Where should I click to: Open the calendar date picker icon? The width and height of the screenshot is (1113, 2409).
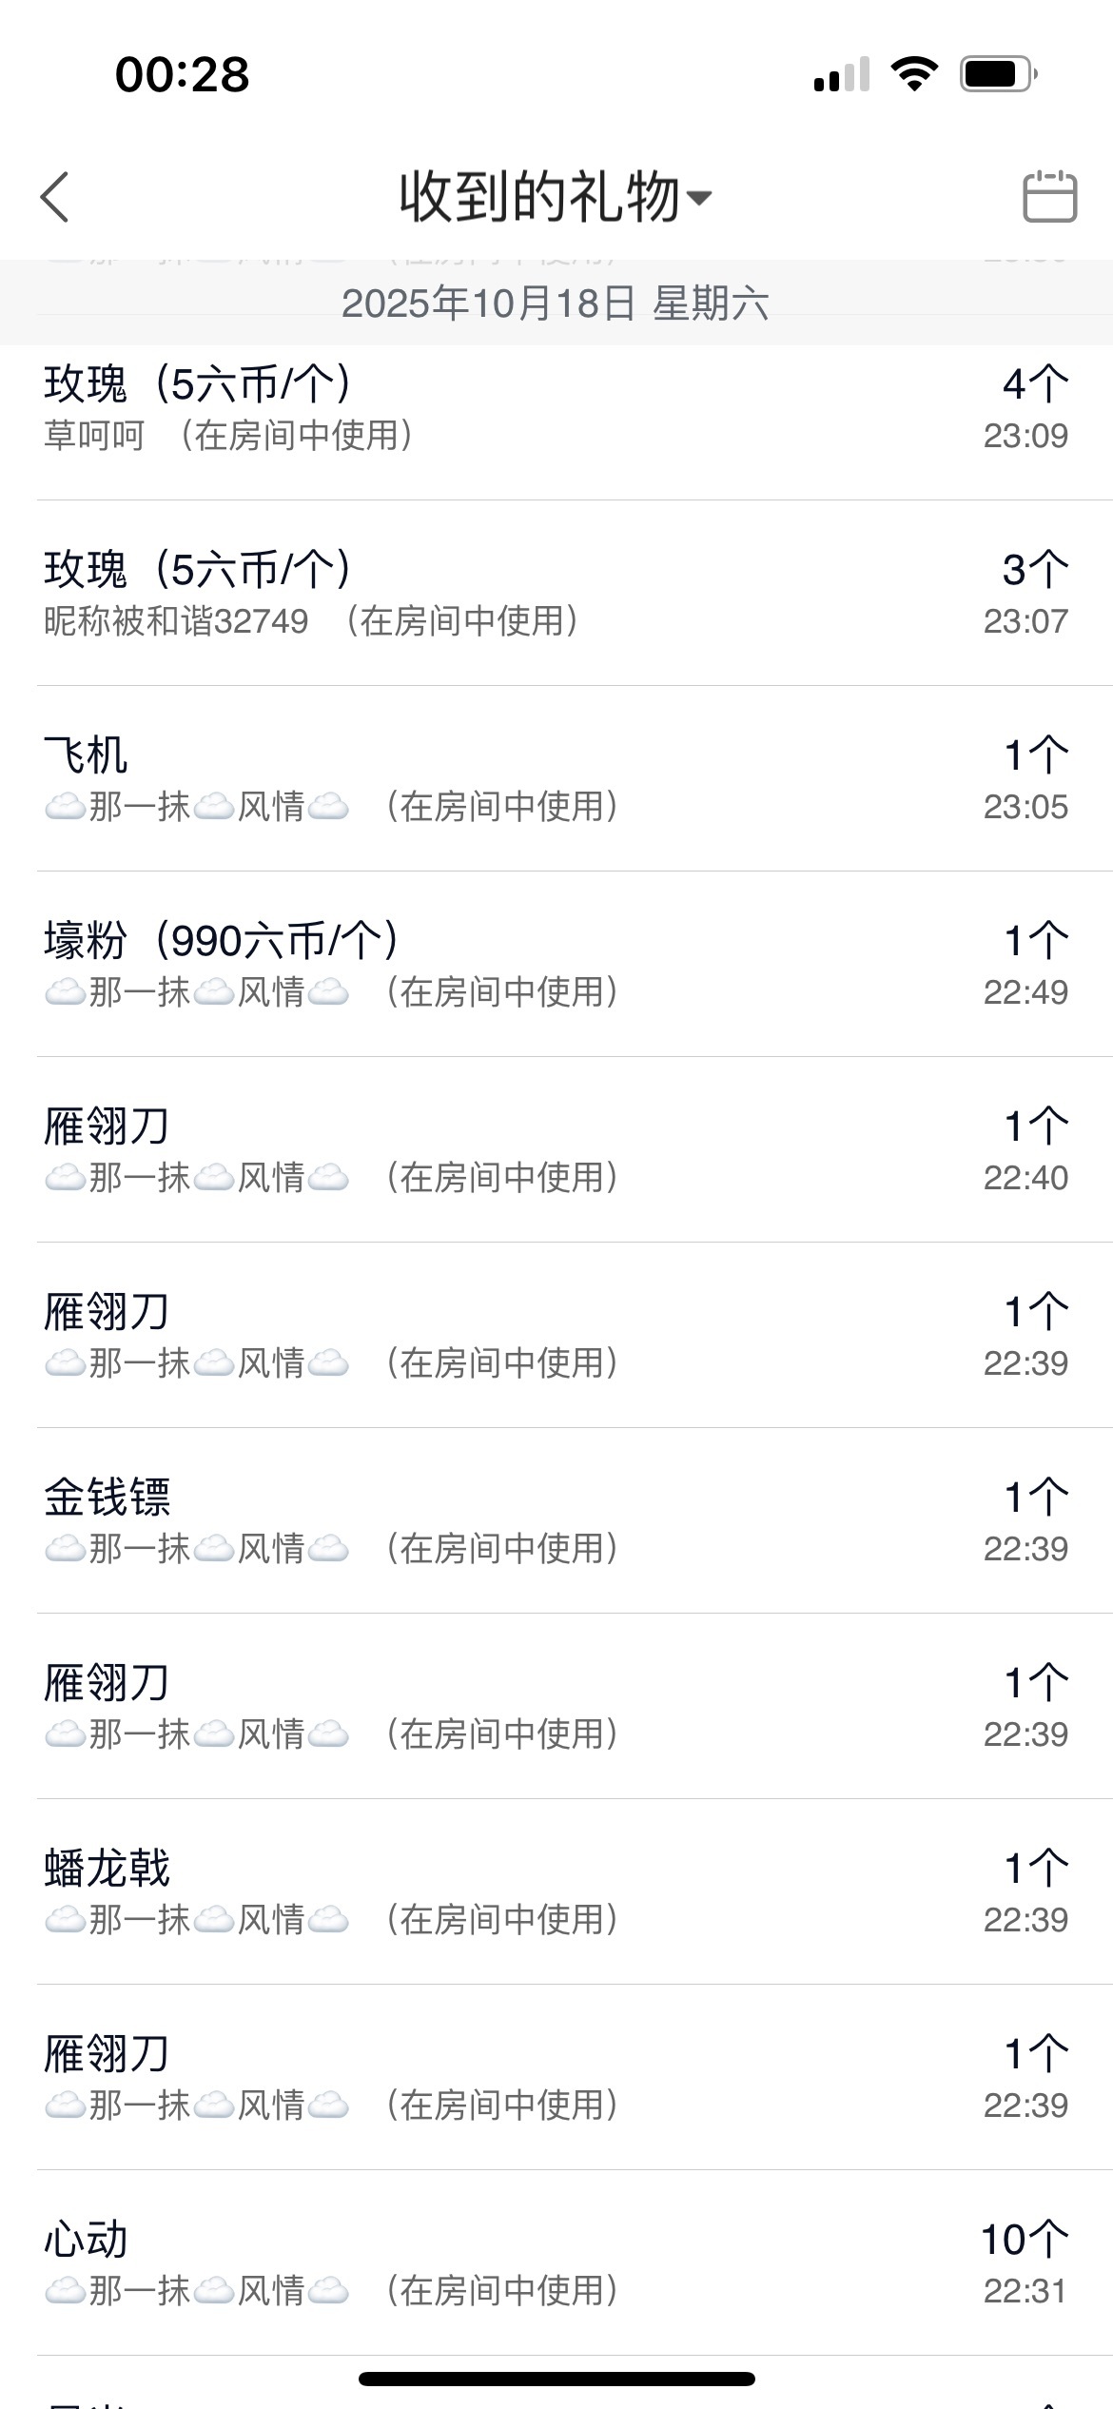tap(1049, 197)
